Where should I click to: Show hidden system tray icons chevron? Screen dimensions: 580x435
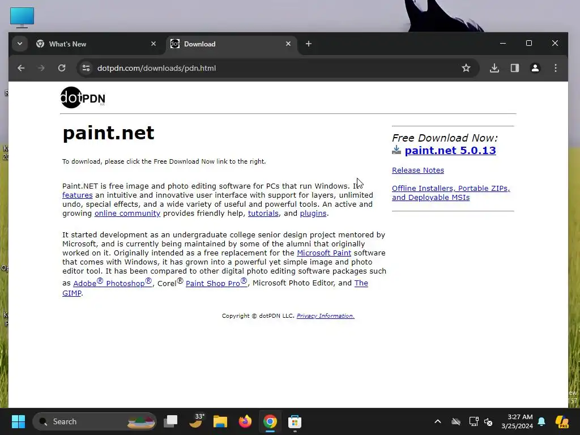[438, 421]
